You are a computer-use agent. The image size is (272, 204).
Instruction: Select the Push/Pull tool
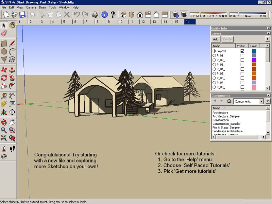[12, 70]
